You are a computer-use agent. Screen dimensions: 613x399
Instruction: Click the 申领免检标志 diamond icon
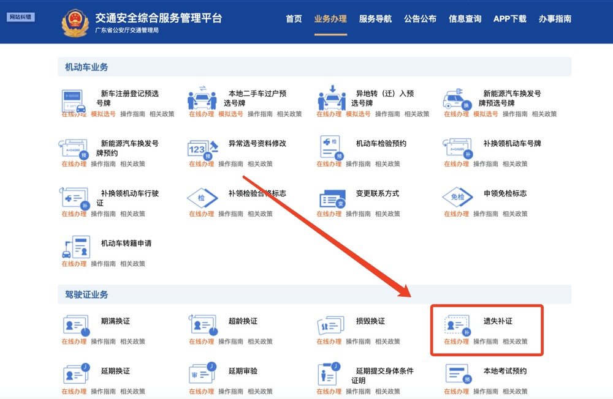(x=458, y=198)
